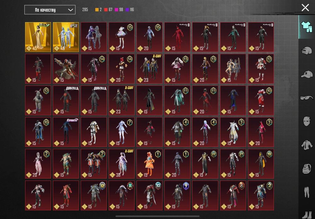
Task: Select the white-gold robe outfit badge 3
Action: point(233,132)
